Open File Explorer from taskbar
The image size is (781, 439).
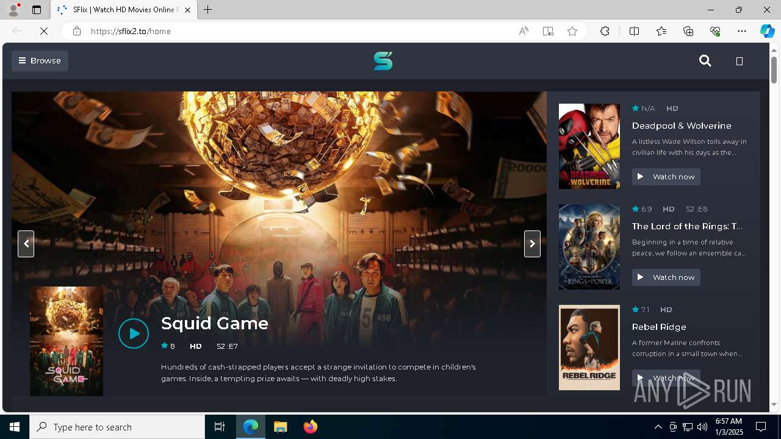pyautogui.click(x=281, y=427)
